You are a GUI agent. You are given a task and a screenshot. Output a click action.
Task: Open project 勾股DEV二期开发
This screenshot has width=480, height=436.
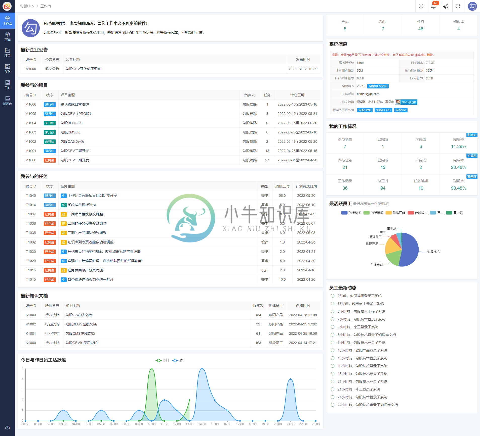click(75, 151)
